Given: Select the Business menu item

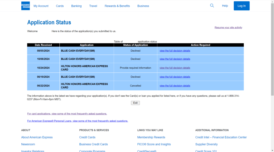Looking at the screenshot, I should click(143, 6).
